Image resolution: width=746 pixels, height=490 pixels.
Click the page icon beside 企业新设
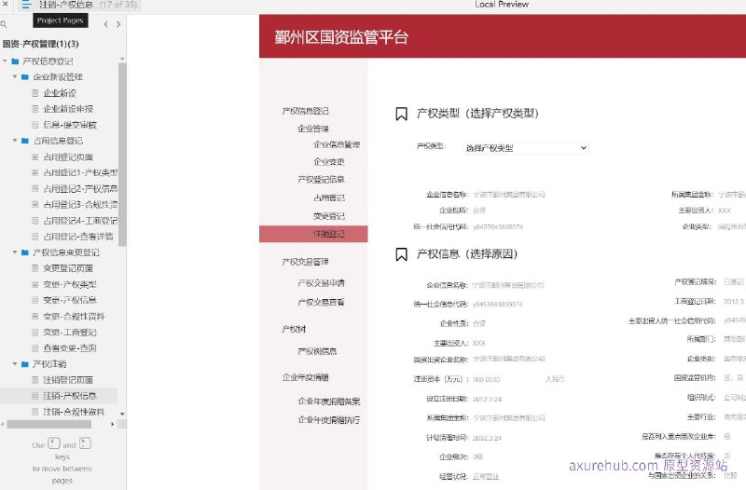[x=35, y=93]
